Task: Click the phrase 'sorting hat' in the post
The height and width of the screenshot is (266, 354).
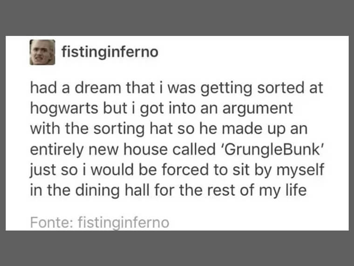Action: pyautogui.click(x=133, y=129)
